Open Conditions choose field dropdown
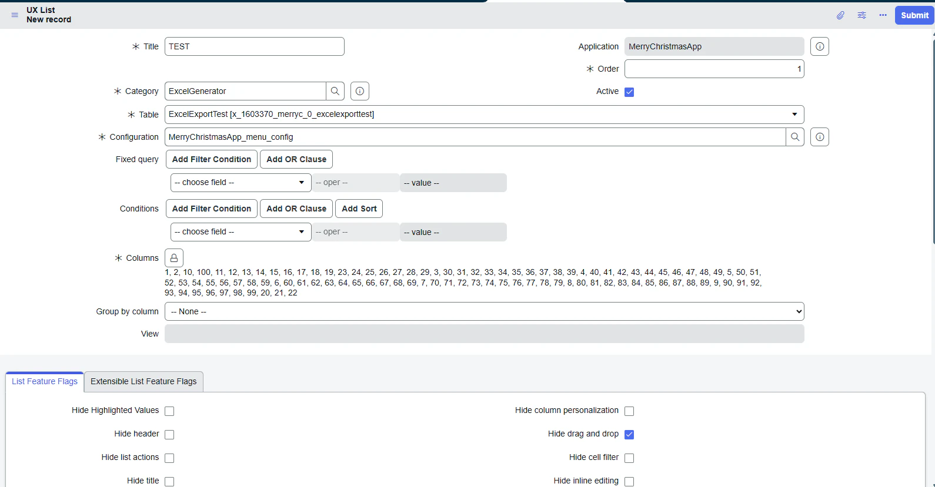Viewport: 935px width, 487px height. [241, 232]
